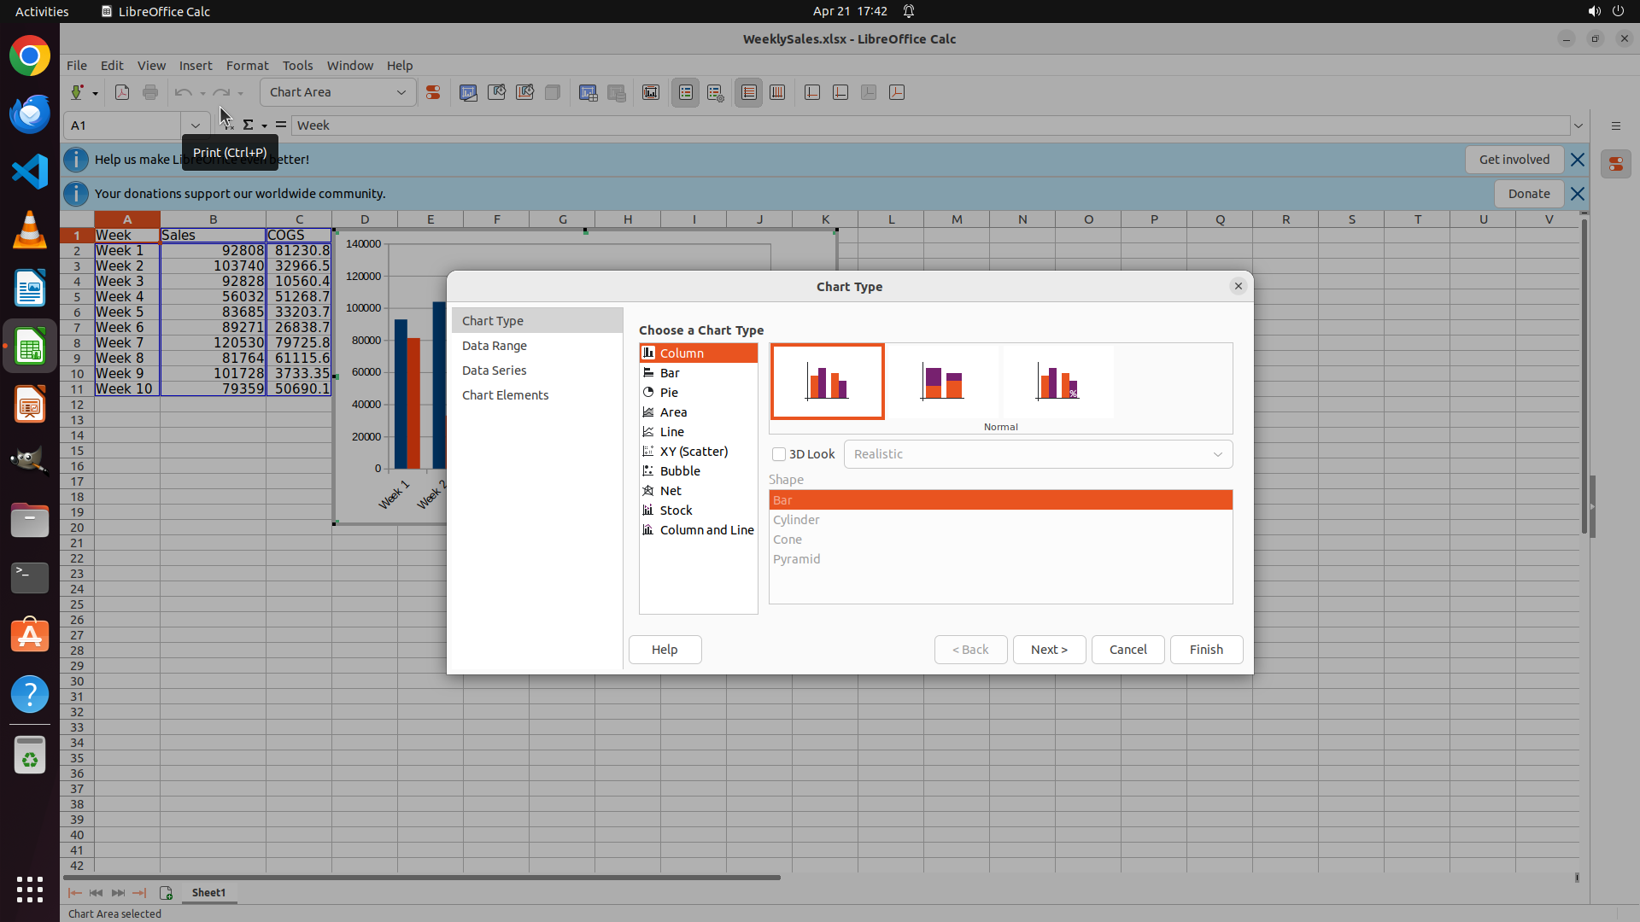Screen dimensions: 1640x922
Task: Open Visual Studio Code from the dock
Action: pyautogui.click(x=30, y=172)
